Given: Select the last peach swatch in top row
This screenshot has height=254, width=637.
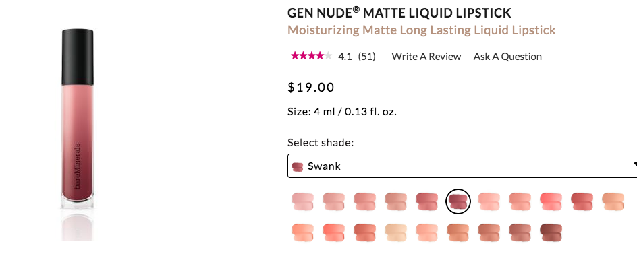Looking at the screenshot, I should [x=613, y=201].
